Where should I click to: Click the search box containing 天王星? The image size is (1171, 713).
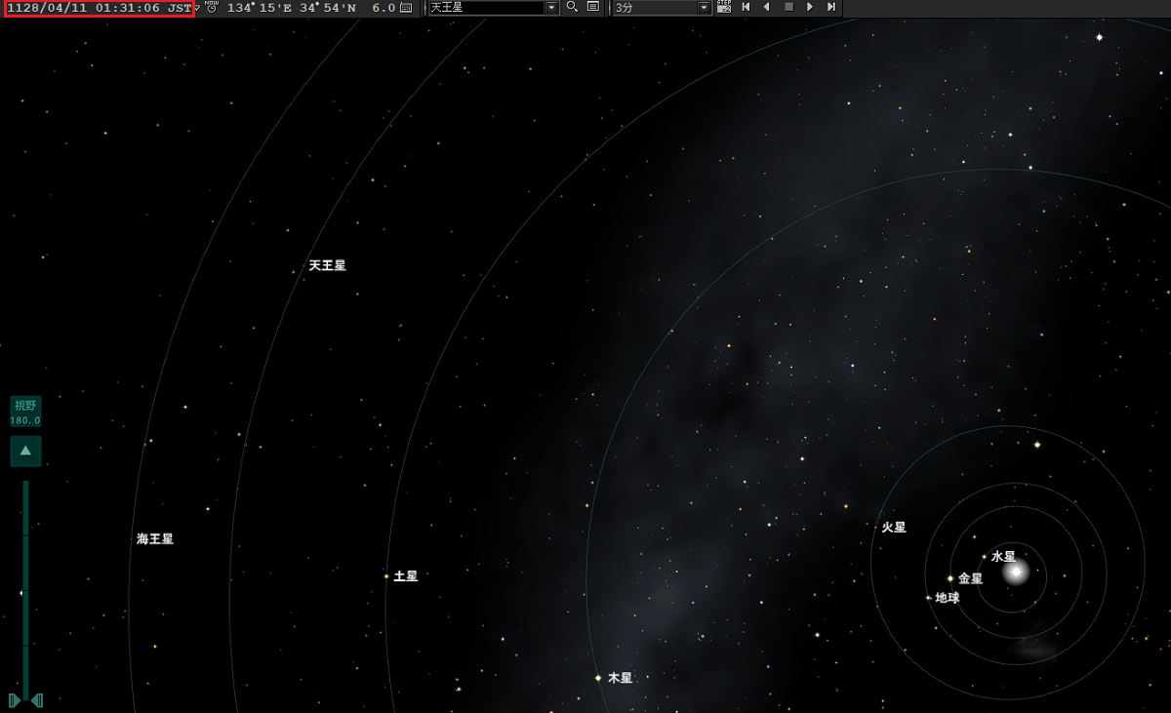click(x=486, y=8)
